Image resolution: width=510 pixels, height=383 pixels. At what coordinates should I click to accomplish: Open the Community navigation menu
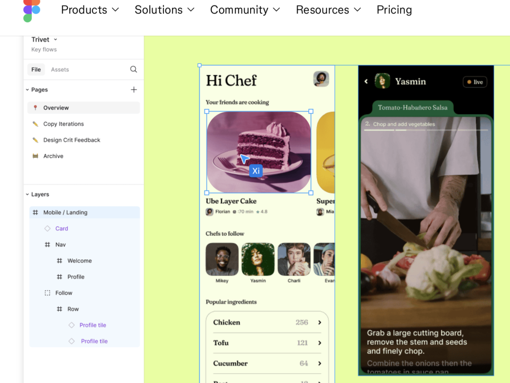coord(245,10)
